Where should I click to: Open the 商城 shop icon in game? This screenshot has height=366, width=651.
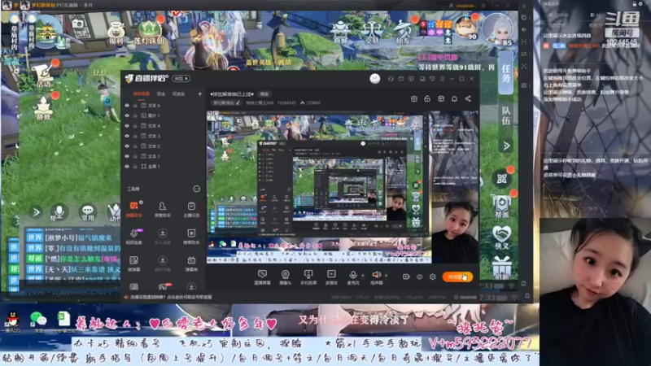pos(340,33)
